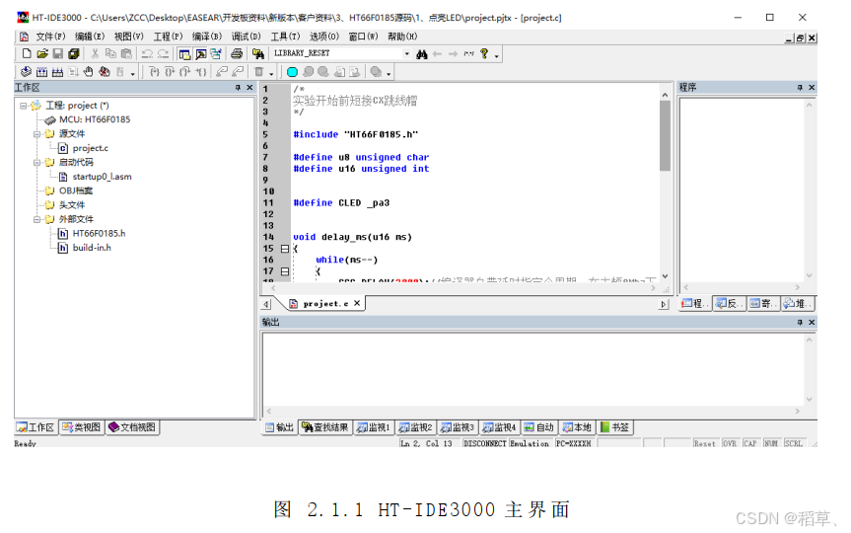Click the build project icon
The width and height of the screenshot is (851, 533).
pos(41,72)
